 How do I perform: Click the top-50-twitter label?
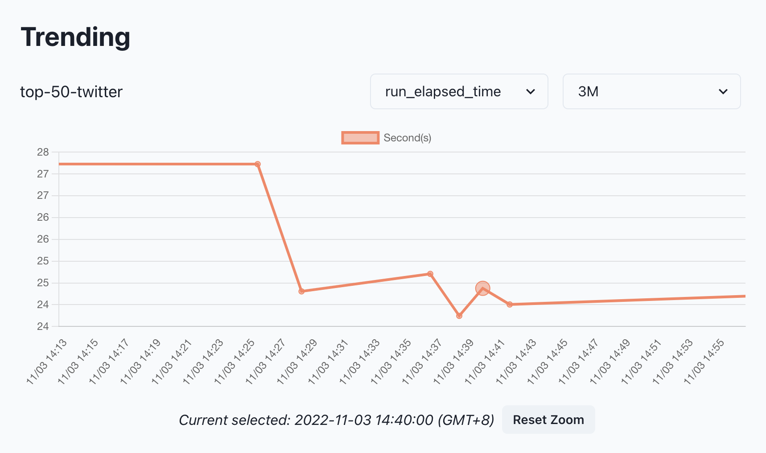coord(71,92)
